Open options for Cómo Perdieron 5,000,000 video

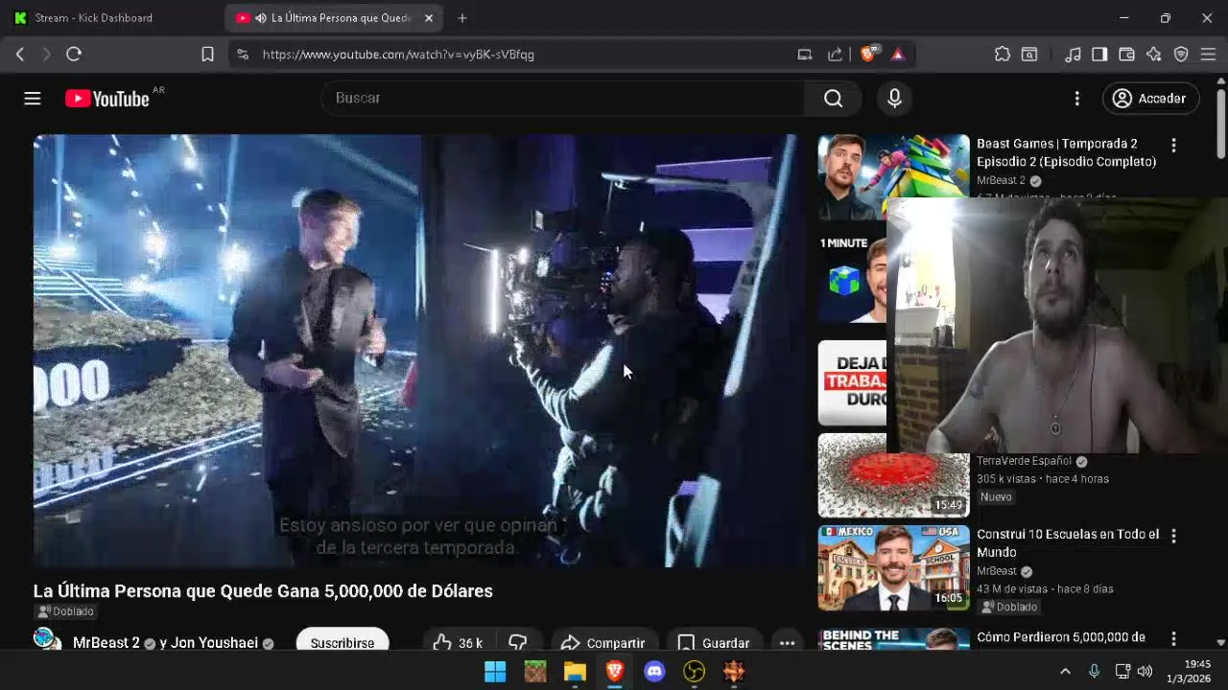(x=1173, y=638)
